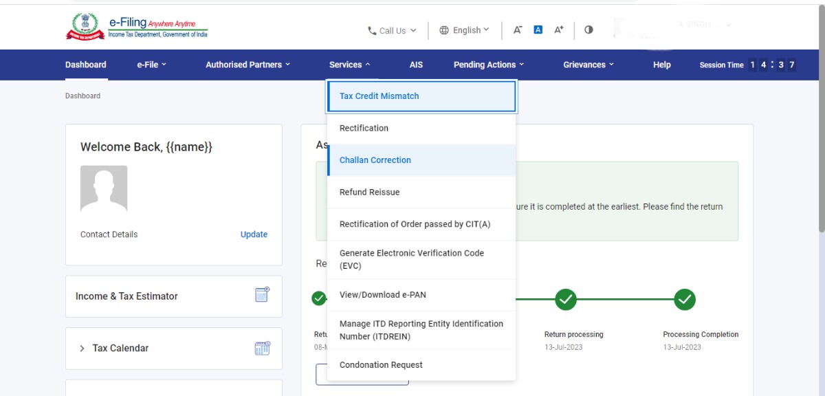Click the Tax Calendar icon
This screenshot has height=396, width=825.
(262, 348)
